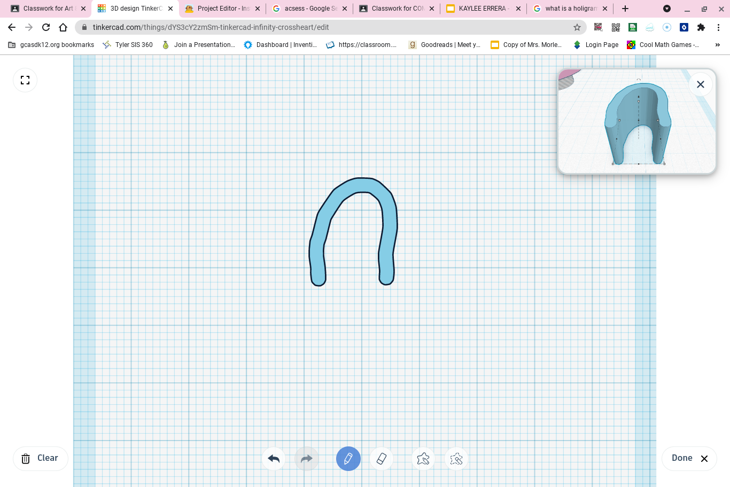Finish scribble with Done button
Image resolution: width=730 pixels, height=487 pixels.
pos(689,458)
